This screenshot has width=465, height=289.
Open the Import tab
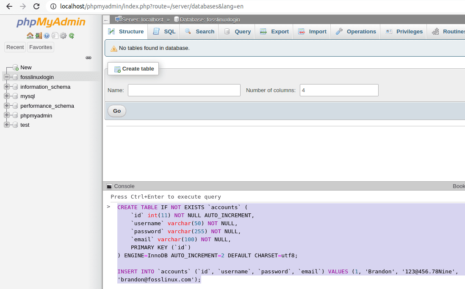click(x=312, y=32)
